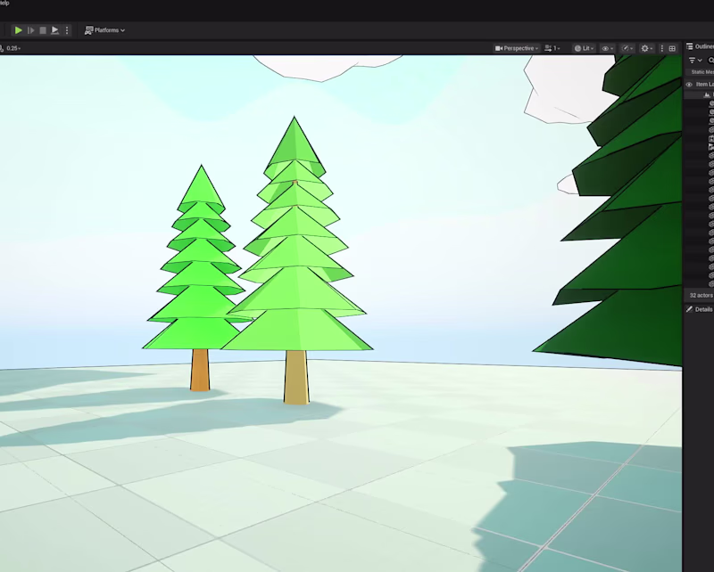Click the show flags eye toggle in viewport

point(609,48)
